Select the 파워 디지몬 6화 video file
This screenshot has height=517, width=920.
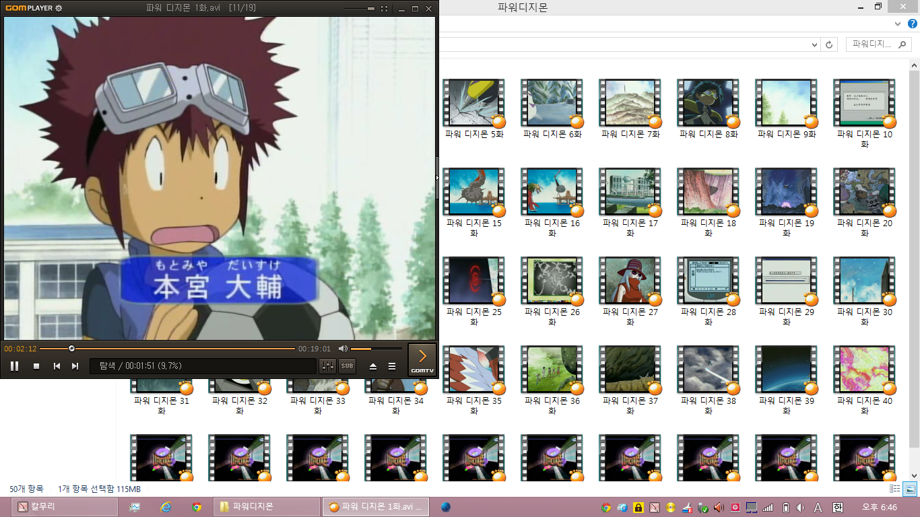[552, 108]
